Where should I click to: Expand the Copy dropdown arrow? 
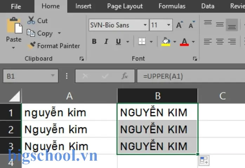point(59,33)
